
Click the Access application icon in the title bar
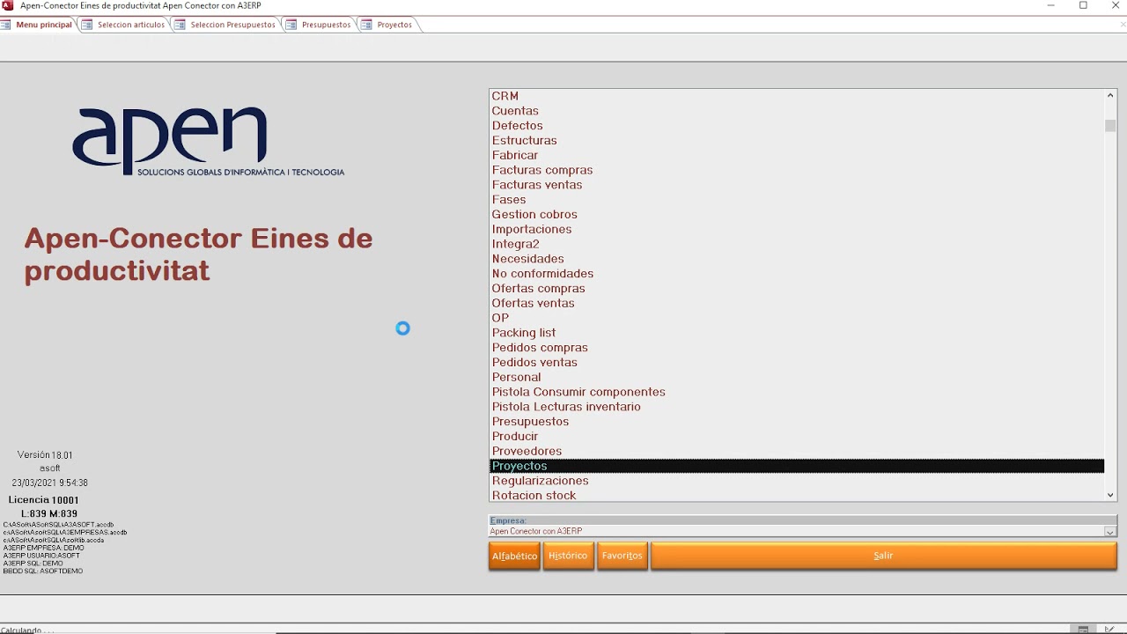8,5
